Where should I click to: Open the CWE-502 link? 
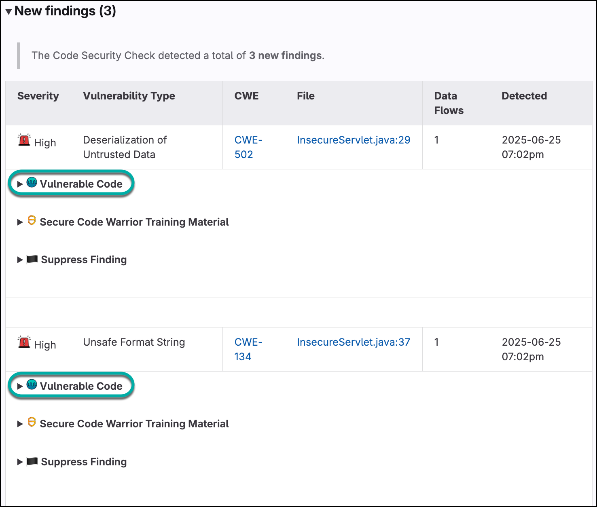click(248, 147)
